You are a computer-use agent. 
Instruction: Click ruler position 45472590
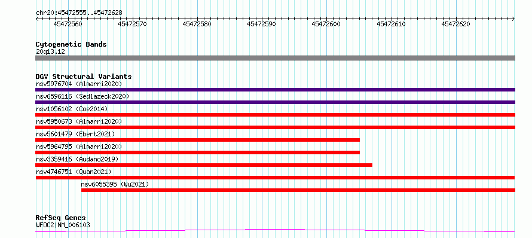pyautogui.click(x=262, y=24)
